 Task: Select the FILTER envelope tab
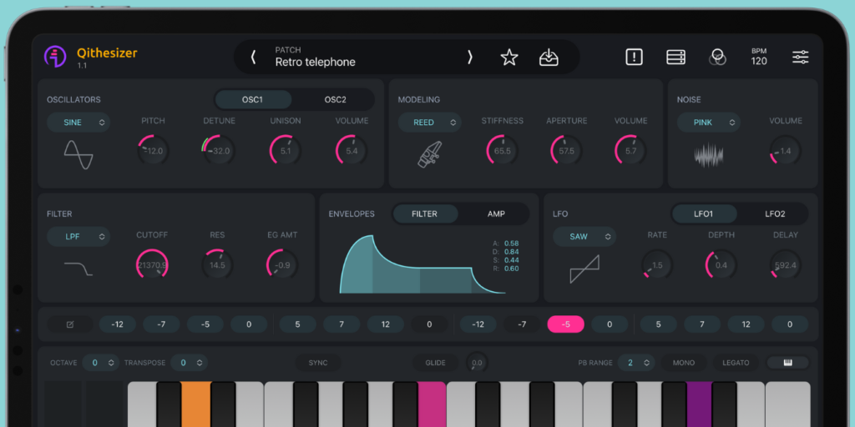coord(424,214)
